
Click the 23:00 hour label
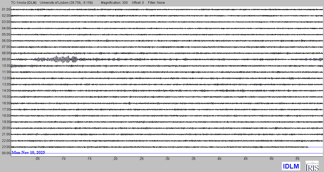6,147
